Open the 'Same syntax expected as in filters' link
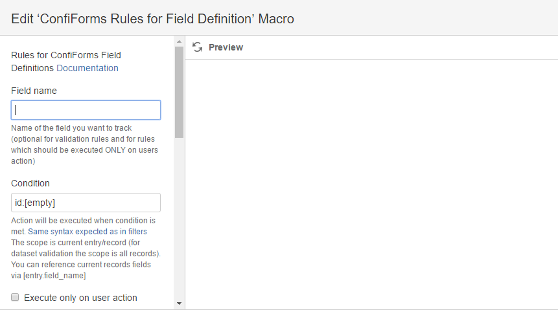 (x=87, y=232)
